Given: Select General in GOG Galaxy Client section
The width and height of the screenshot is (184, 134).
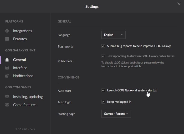Looking at the screenshot, I should (19, 60).
